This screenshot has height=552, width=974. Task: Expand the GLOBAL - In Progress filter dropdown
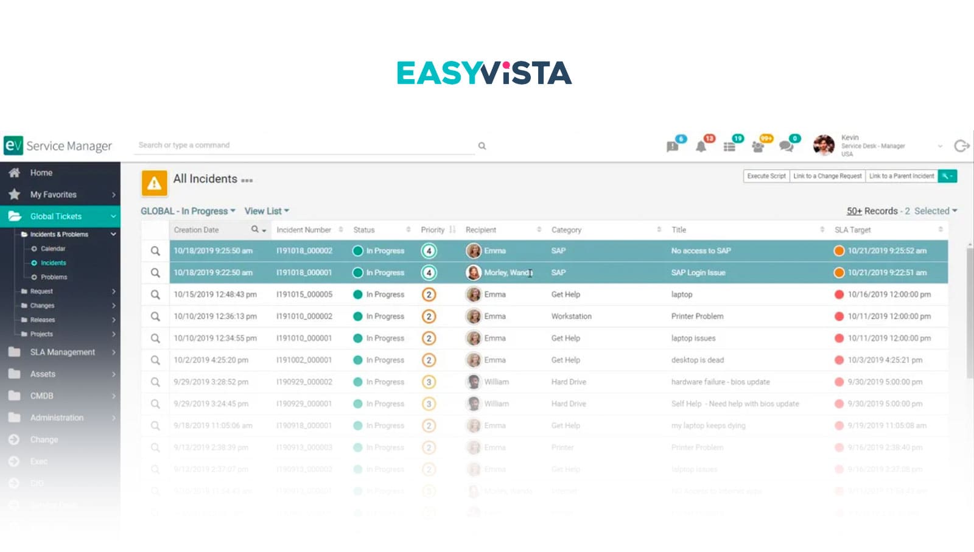(188, 211)
